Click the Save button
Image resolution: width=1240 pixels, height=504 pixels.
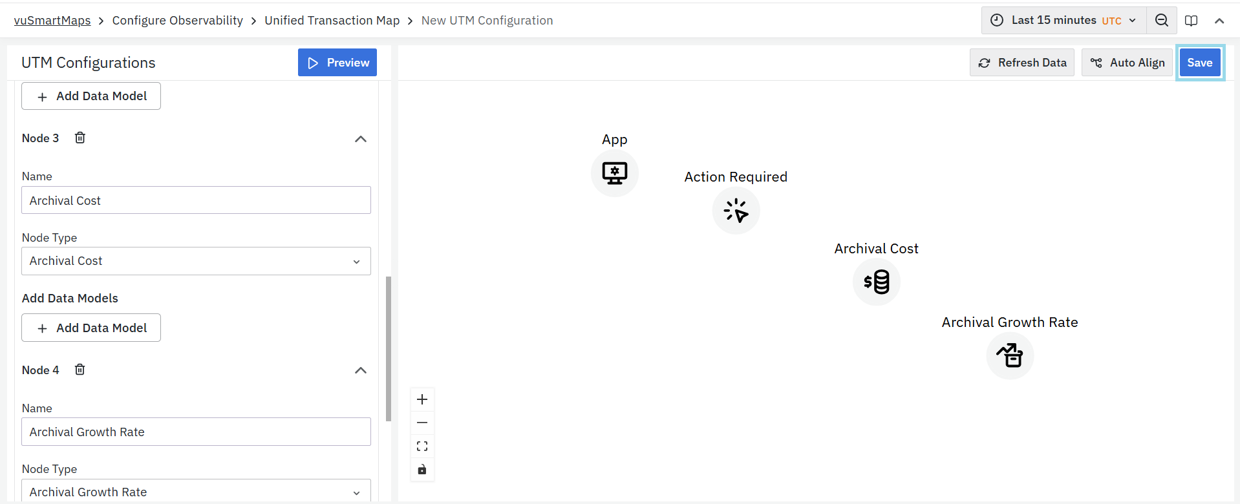pos(1199,63)
